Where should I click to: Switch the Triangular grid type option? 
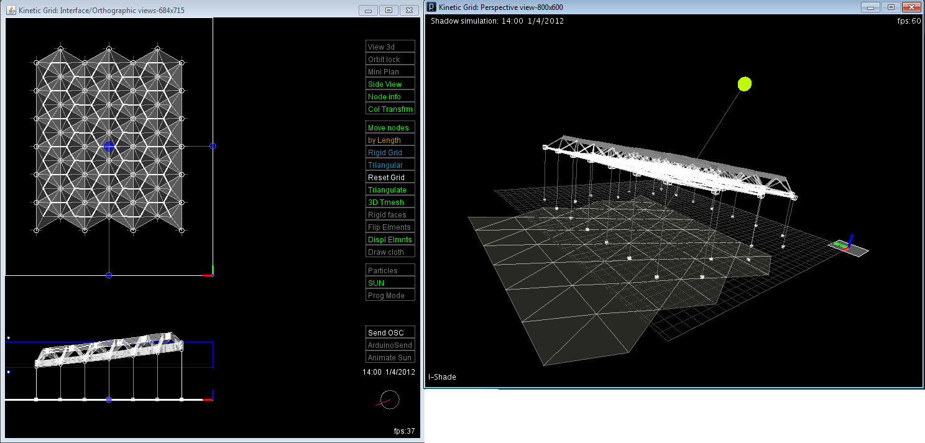[x=390, y=165]
